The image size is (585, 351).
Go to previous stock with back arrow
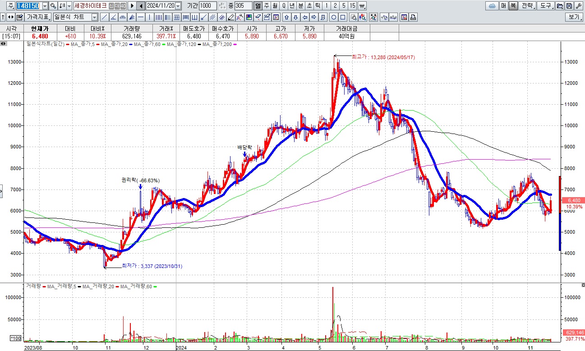pos(140,6)
